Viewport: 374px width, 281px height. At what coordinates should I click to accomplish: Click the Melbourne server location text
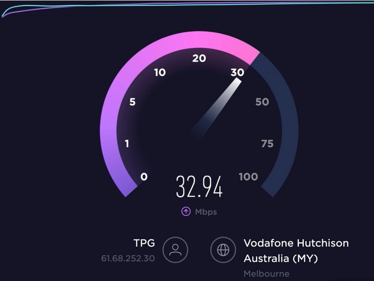(266, 274)
